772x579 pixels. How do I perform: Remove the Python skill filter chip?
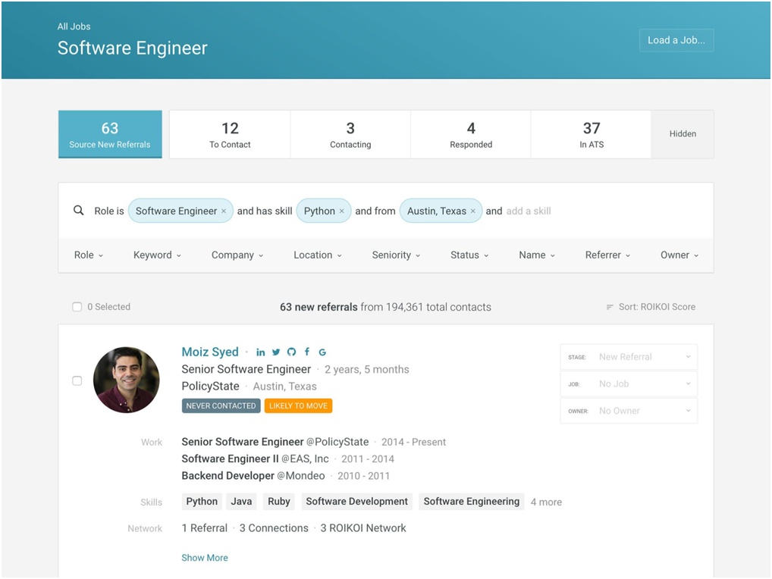click(342, 211)
